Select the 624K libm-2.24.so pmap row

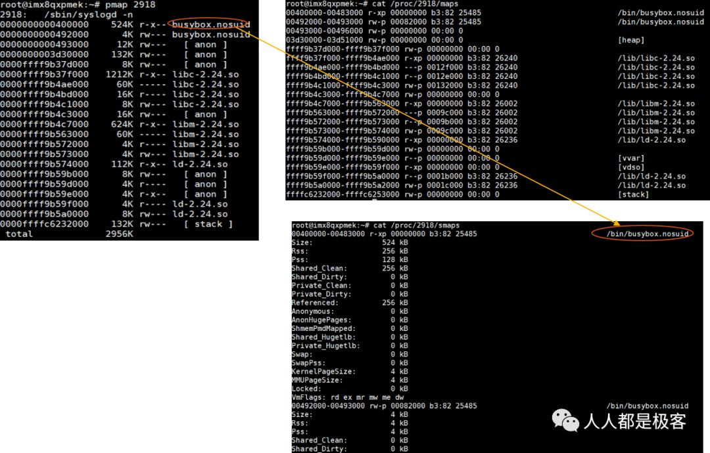(120, 124)
